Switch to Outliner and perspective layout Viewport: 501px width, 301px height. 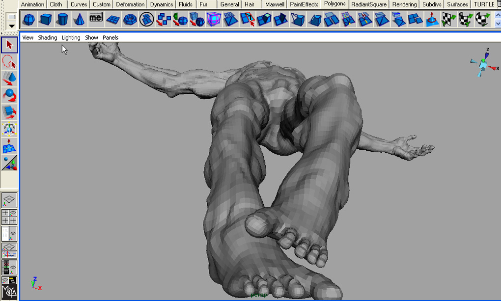click(9, 234)
